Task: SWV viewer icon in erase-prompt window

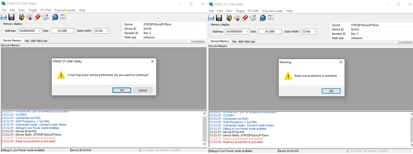Action: [63, 17]
